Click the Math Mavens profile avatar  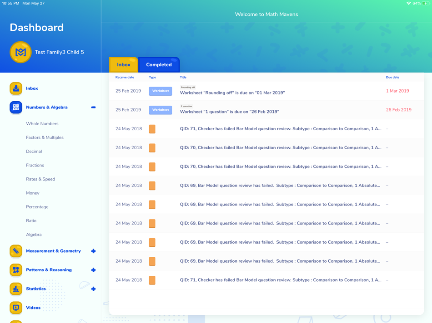[20, 52]
